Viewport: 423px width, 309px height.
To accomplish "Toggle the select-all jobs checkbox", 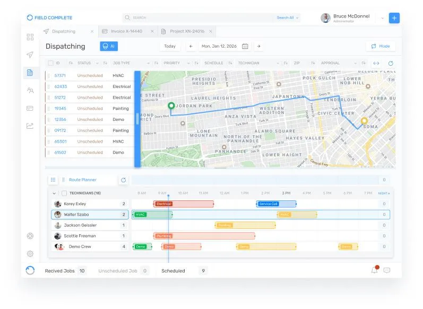I will pyautogui.click(x=50, y=63).
